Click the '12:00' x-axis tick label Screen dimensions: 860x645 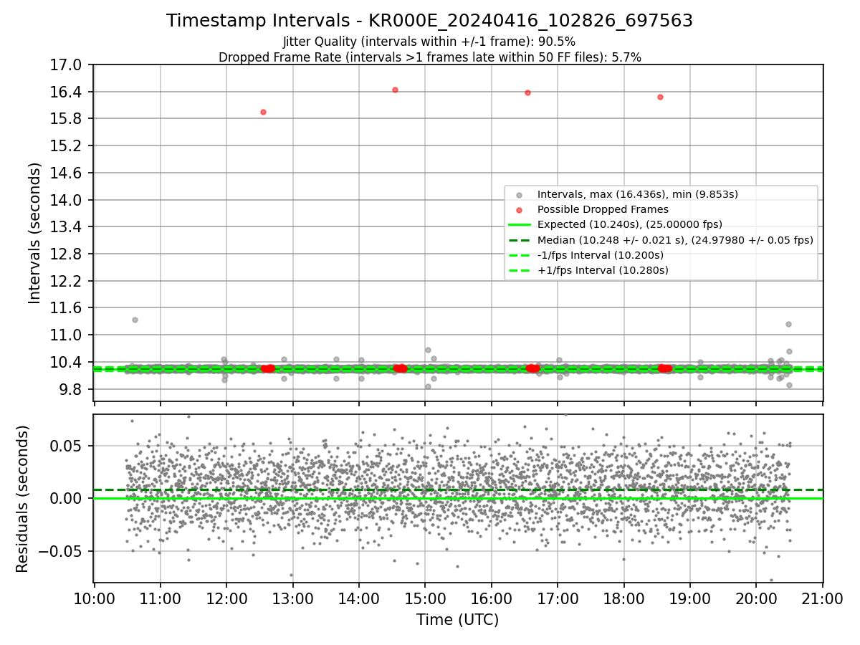226,600
